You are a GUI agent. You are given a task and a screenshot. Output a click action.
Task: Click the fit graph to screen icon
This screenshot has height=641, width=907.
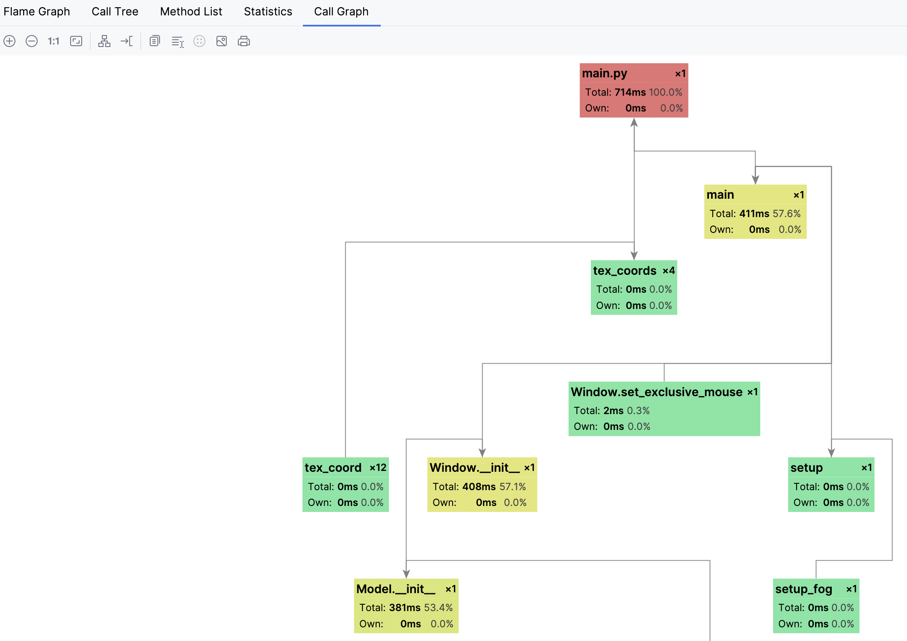[x=76, y=41]
